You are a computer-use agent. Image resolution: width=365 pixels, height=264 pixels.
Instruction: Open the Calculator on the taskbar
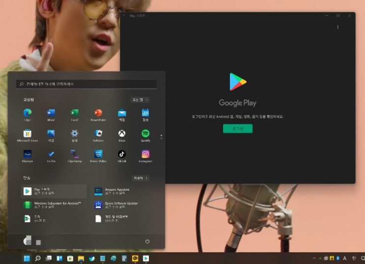[x=124, y=259]
